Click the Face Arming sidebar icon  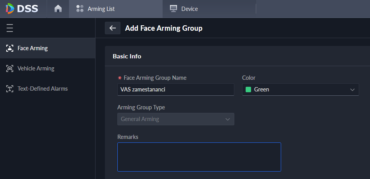10,48
